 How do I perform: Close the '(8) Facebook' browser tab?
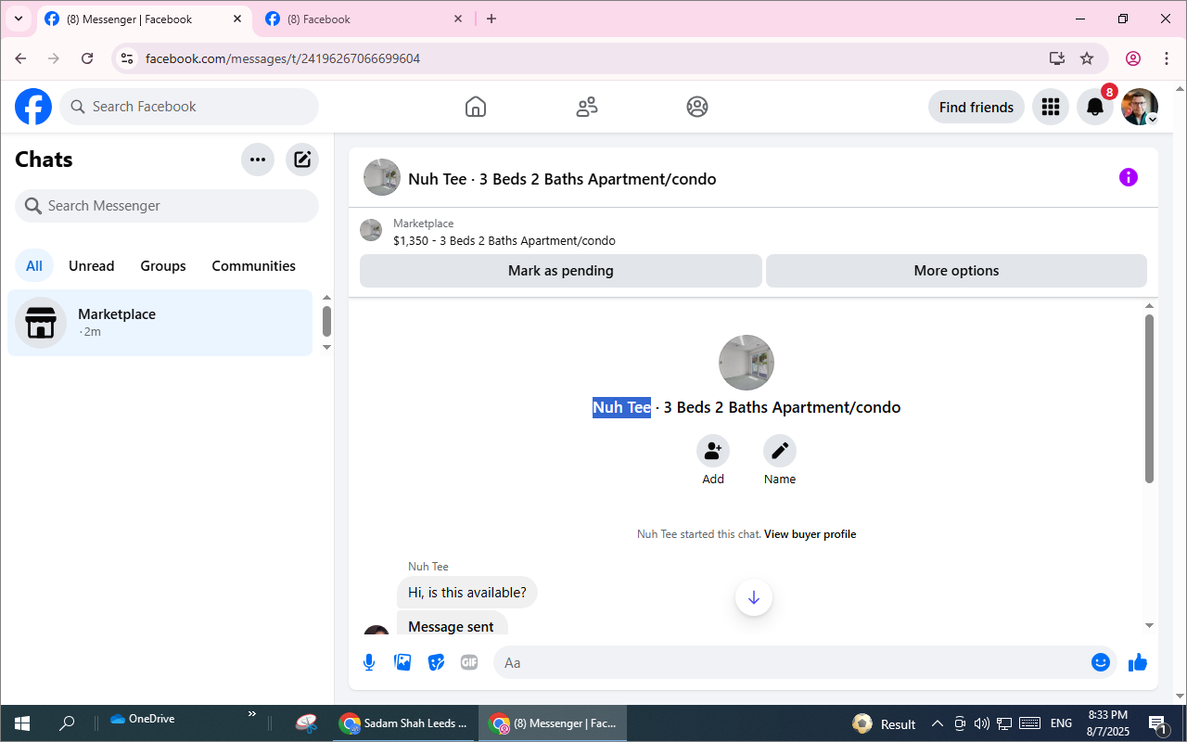click(458, 19)
